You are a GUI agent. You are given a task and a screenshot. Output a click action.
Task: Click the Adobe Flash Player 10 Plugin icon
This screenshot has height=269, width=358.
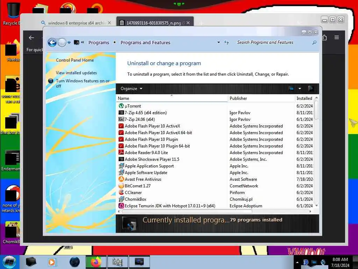click(x=121, y=139)
